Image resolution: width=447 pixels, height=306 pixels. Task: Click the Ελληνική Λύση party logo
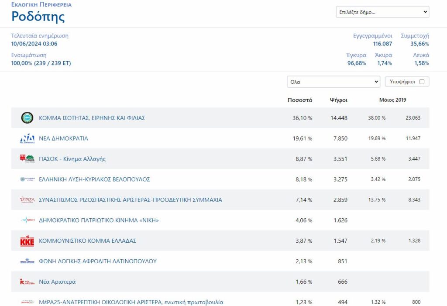click(x=27, y=179)
